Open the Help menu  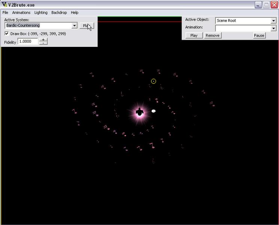[75, 12]
